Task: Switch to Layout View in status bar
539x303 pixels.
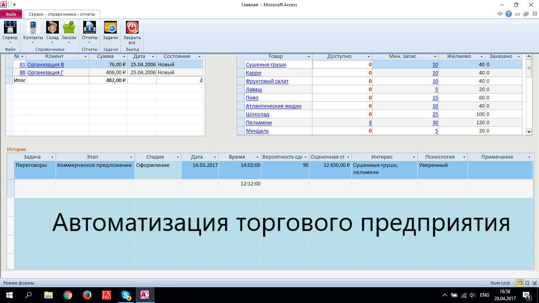Action: tap(528, 283)
